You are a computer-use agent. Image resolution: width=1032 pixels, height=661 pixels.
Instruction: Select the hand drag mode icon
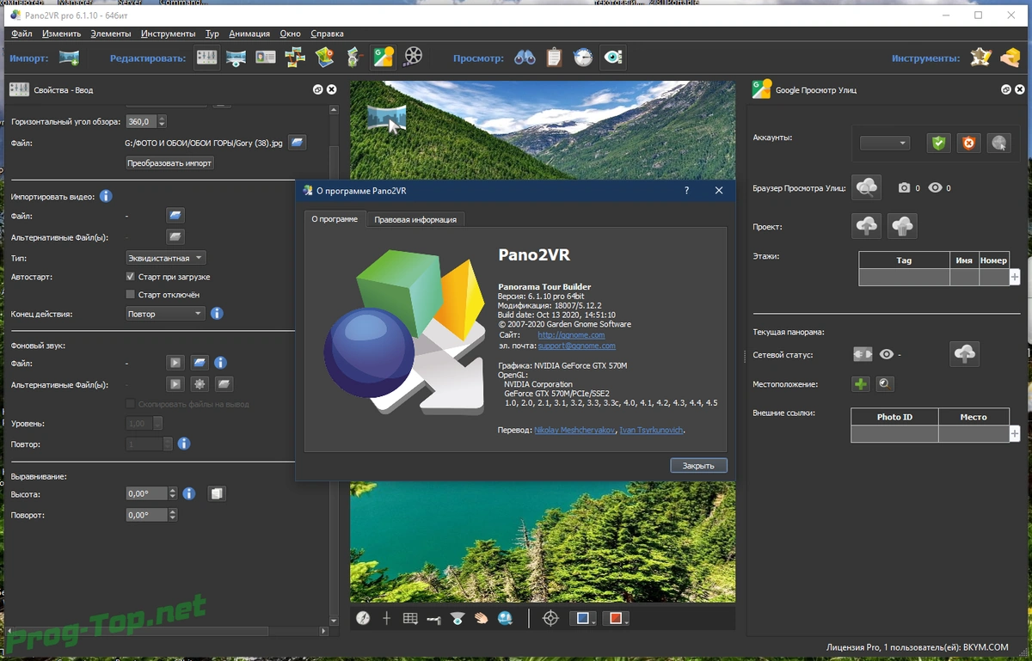tap(481, 618)
